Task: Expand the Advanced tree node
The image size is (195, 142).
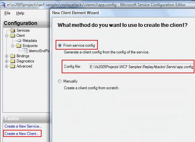Action: 7,66
